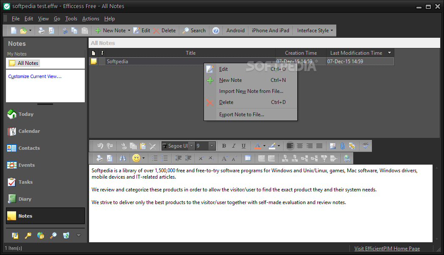Click the new file icon in main toolbar

click(14, 30)
